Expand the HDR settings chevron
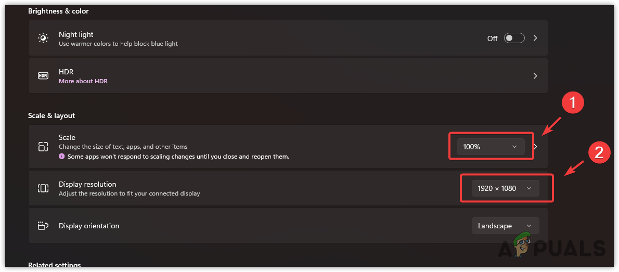Viewport: 619px width, 272px height. pos(535,76)
